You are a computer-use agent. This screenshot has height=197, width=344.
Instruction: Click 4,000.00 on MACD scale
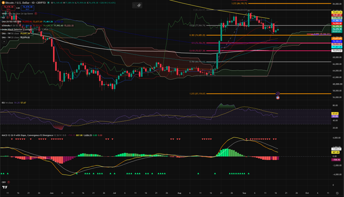(336, 138)
